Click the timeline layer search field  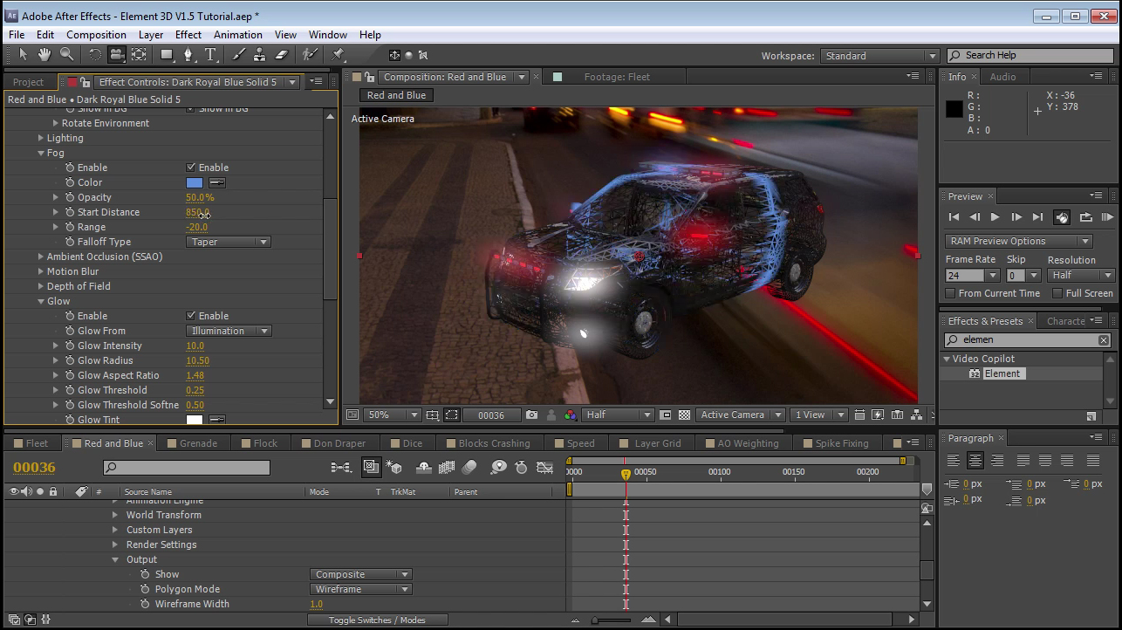187,469
